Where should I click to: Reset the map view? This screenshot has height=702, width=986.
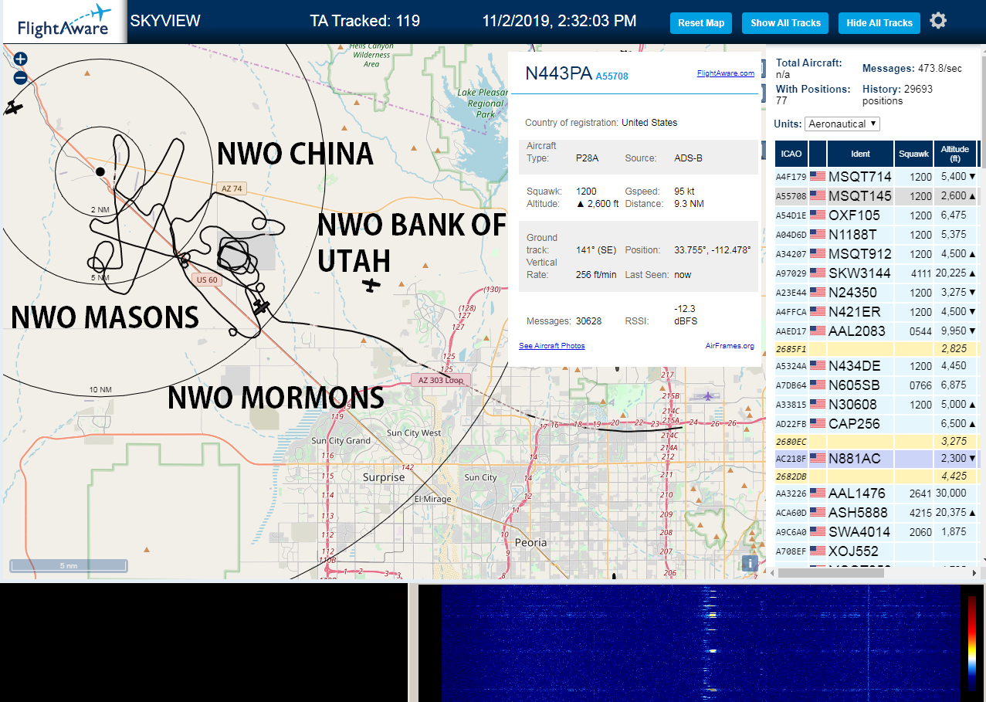pos(701,23)
